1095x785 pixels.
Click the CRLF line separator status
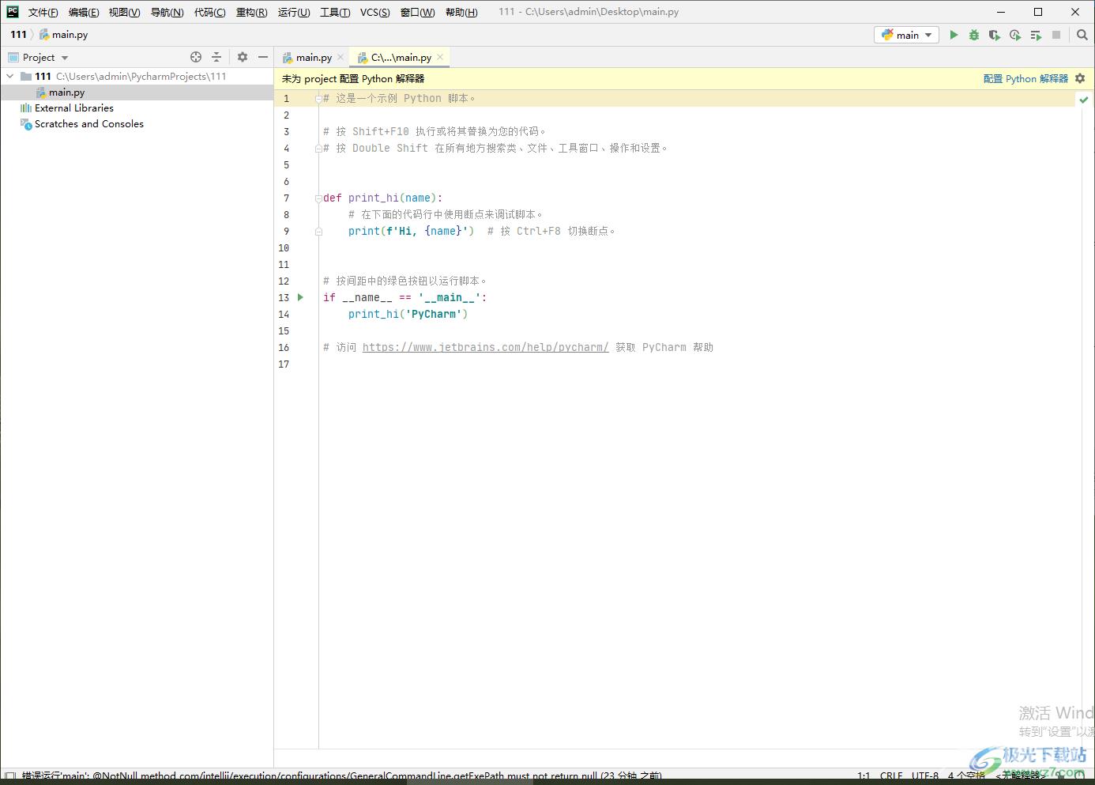pyautogui.click(x=891, y=776)
